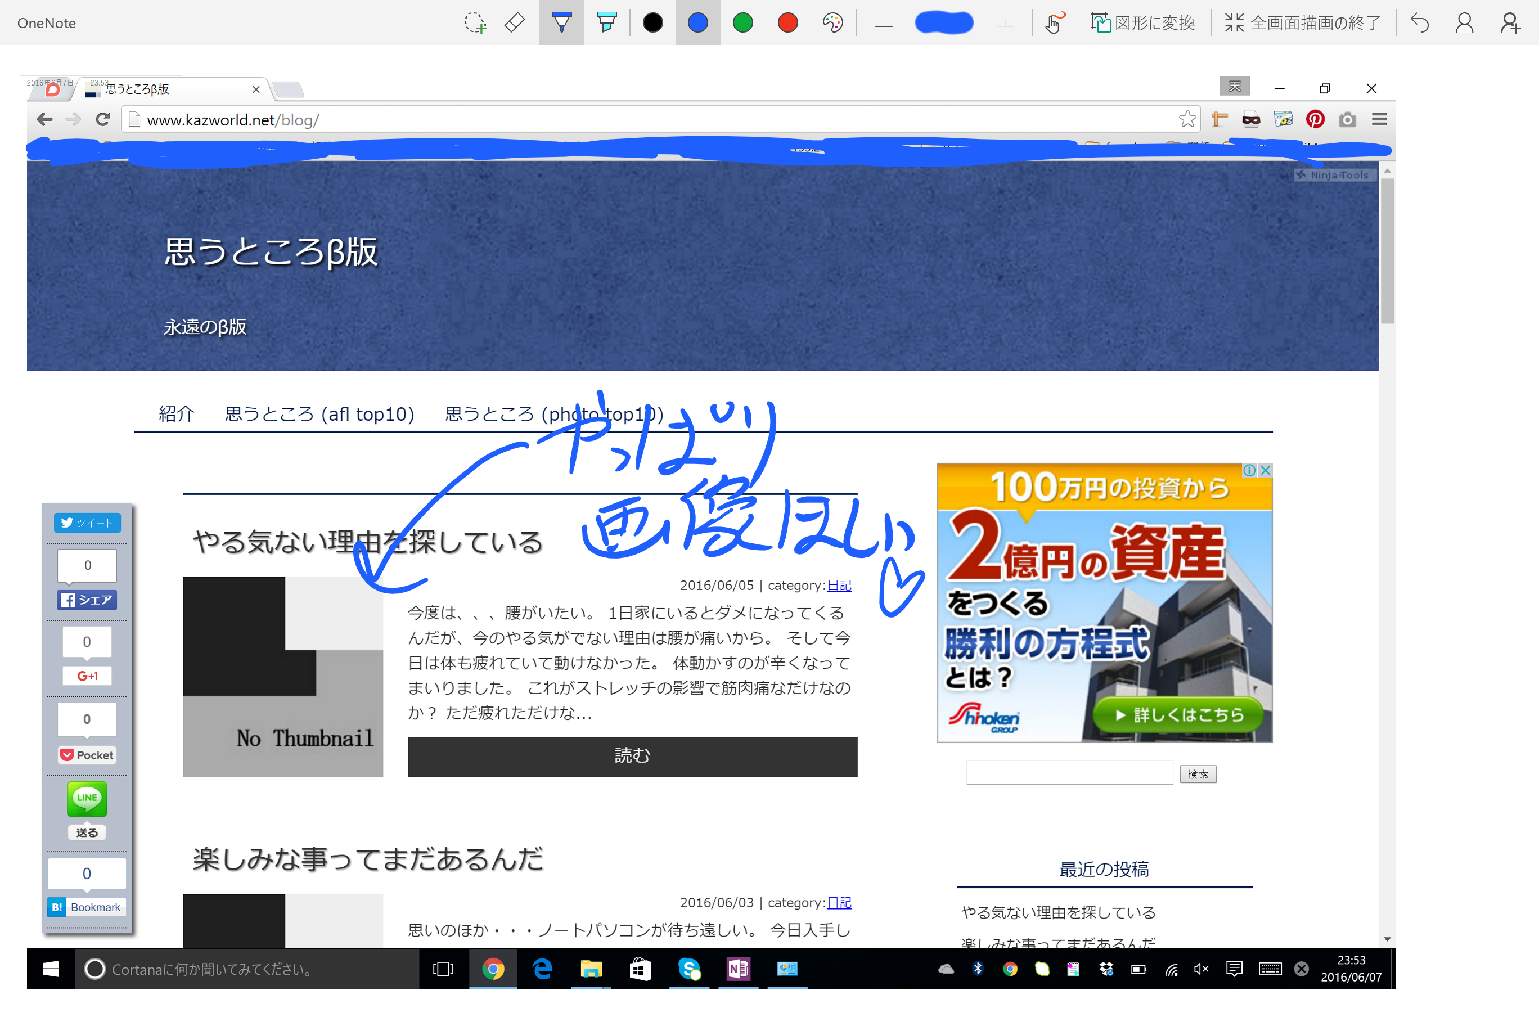
Task: Click the mask extension icon in Chrome
Action: [x=1251, y=119]
